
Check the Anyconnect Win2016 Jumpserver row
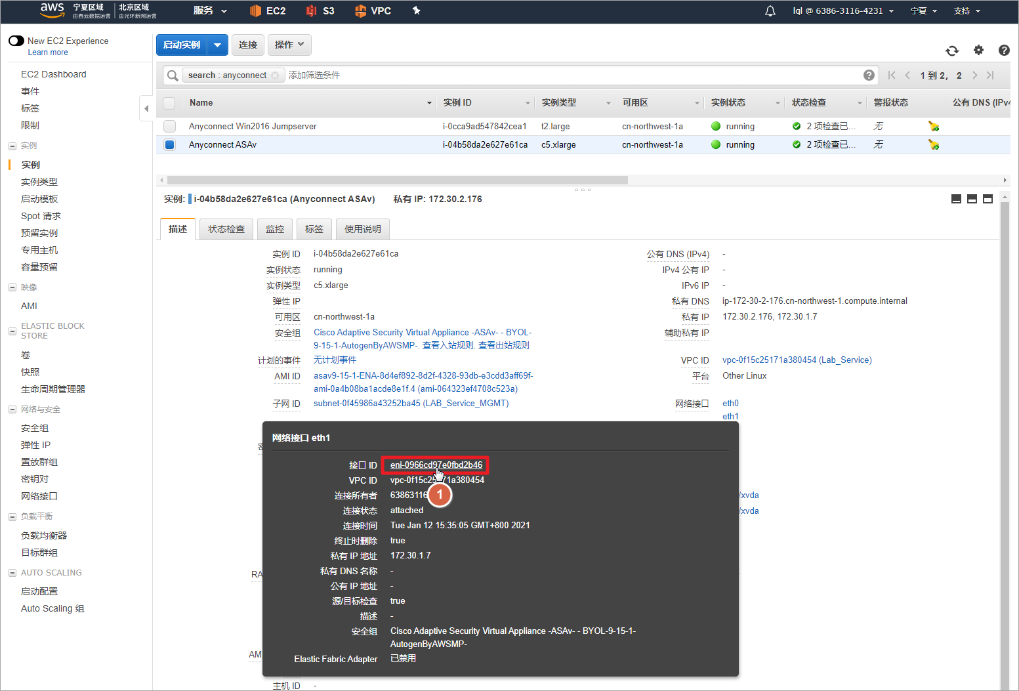click(x=169, y=126)
